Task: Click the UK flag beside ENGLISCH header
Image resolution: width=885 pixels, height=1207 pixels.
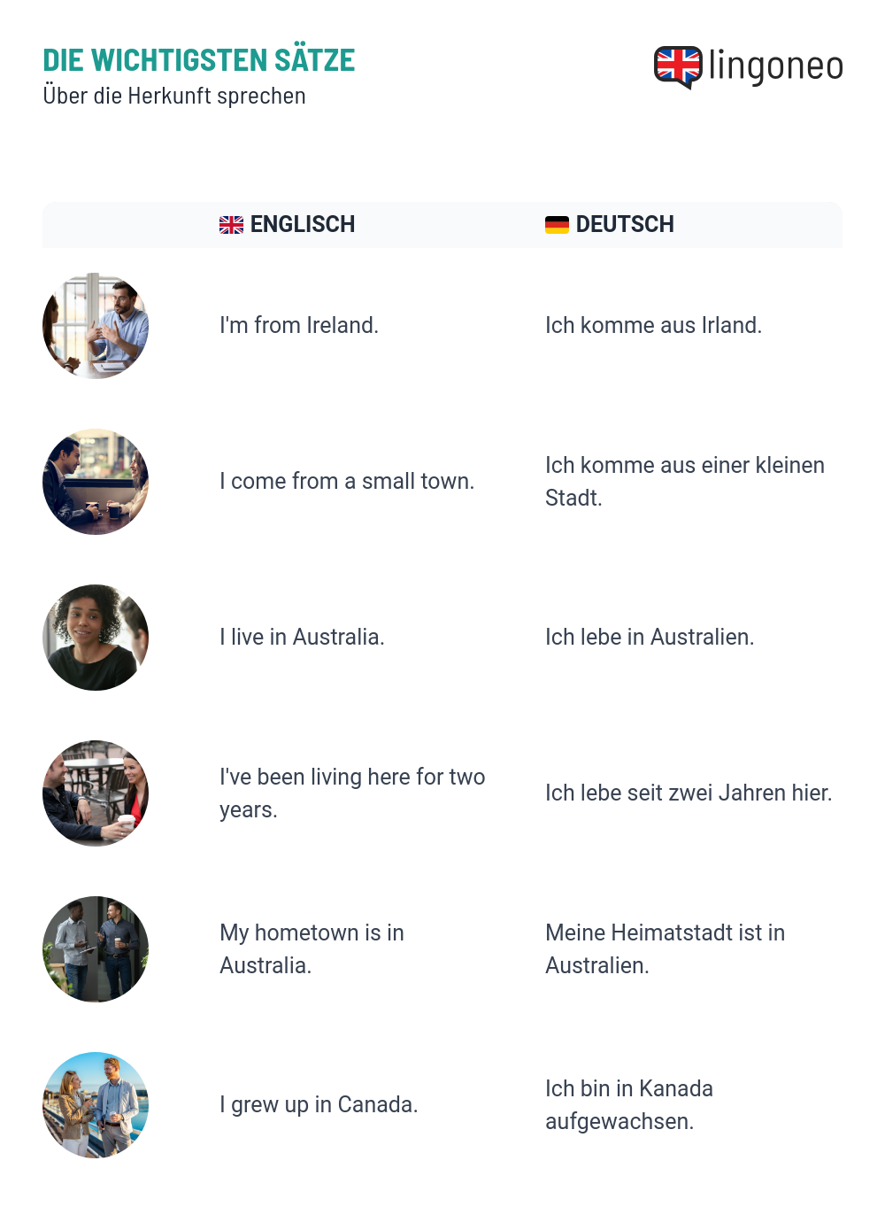Action: pos(231,225)
